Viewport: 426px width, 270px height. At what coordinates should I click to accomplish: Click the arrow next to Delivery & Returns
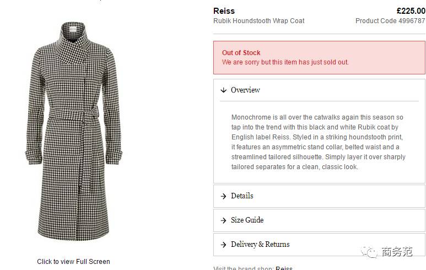[223, 245]
